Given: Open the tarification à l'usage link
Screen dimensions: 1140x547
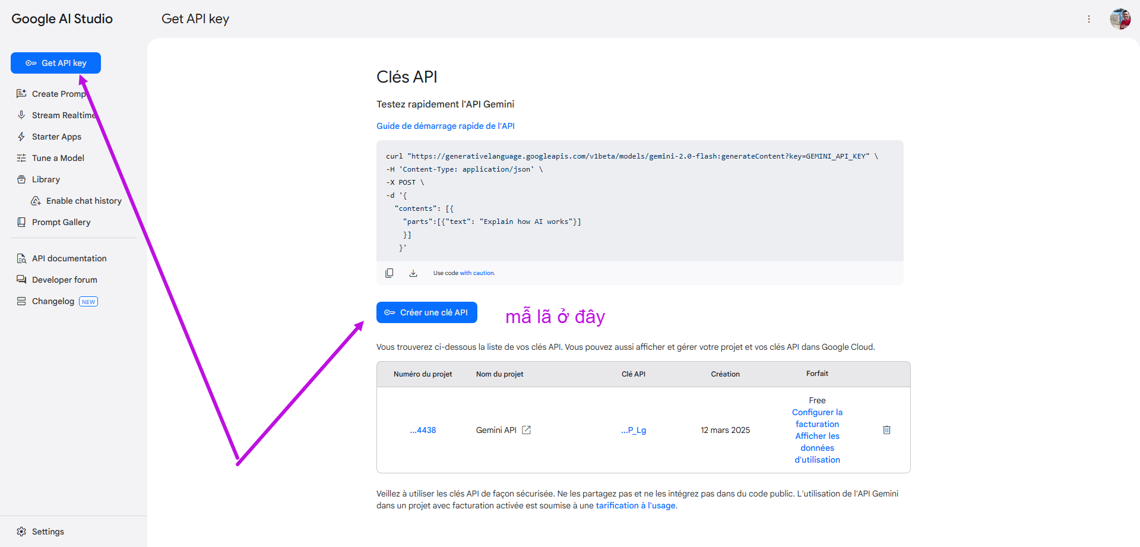Looking at the screenshot, I should [636, 505].
